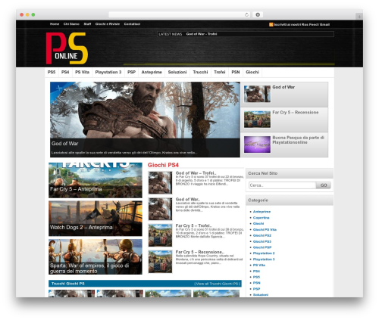Click the browser reload icon
The height and width of the screenshot is (320, 379).
pyautogui.click(x=246, y=14)
